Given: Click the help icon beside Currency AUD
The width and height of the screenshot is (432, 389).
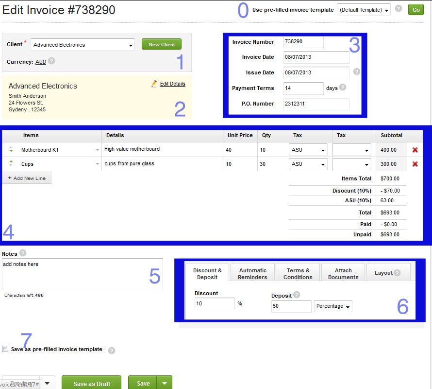Looking at the screenshot, I should [x=51, y=61].
